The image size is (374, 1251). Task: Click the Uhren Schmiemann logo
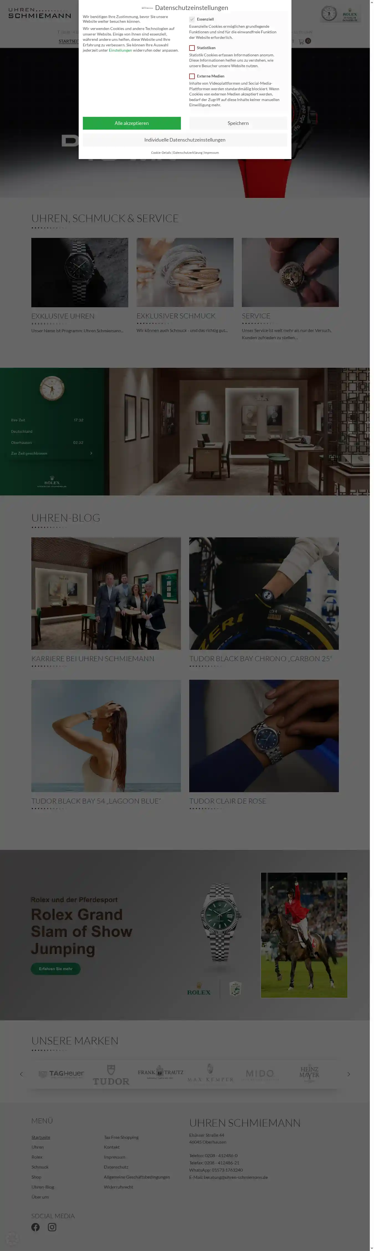(40, 13)
